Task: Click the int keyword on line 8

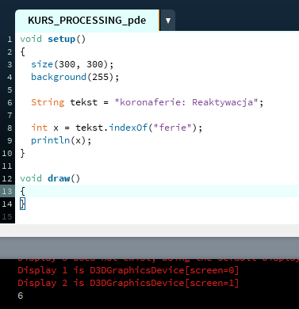Action: pyautogui.click(x=39, y=128)
